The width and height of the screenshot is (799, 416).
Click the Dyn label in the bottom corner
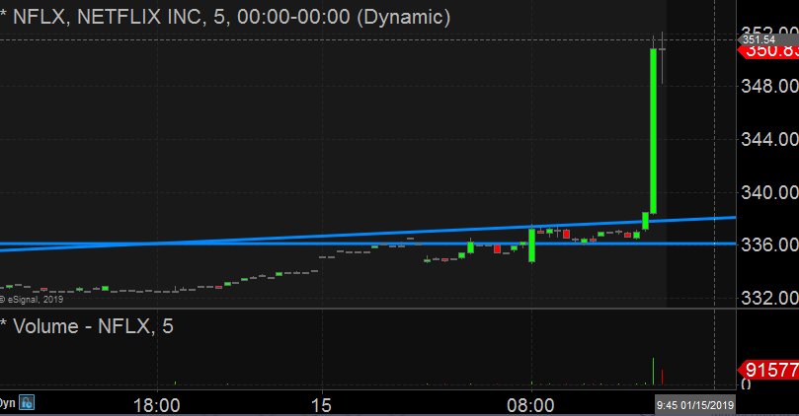click(7, 403)
